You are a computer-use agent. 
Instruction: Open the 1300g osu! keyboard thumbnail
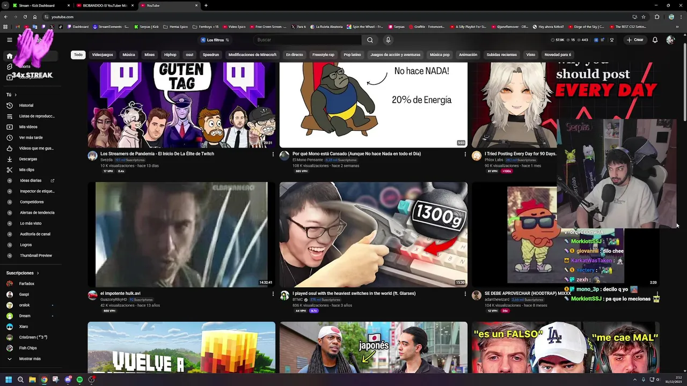(374, 234)
